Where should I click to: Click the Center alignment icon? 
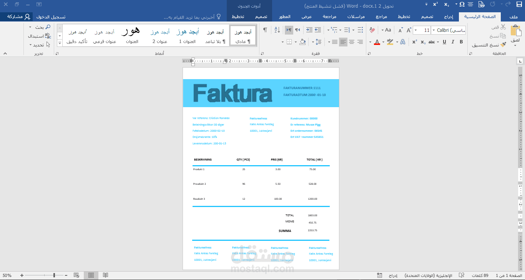352,42
